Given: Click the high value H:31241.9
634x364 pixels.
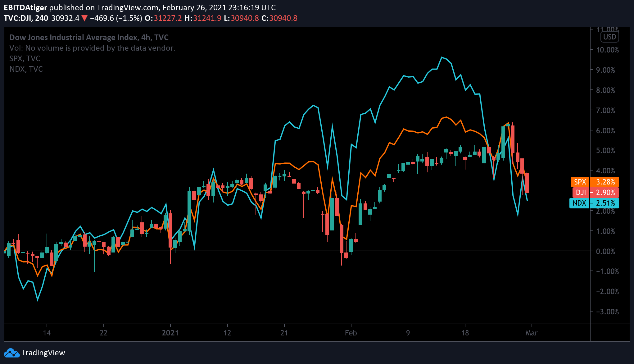Looking at the screenshot, I should [203, 18].
